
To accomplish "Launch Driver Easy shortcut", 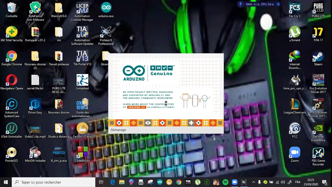I will click(35, 106).
